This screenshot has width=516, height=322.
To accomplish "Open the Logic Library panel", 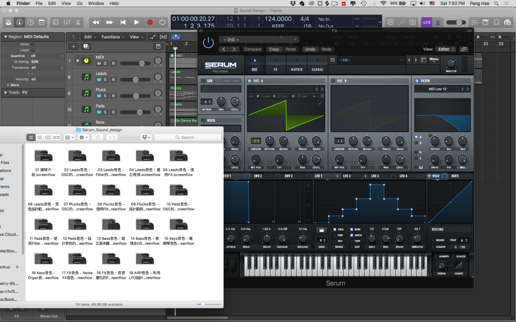I will [x=8, y=22].
